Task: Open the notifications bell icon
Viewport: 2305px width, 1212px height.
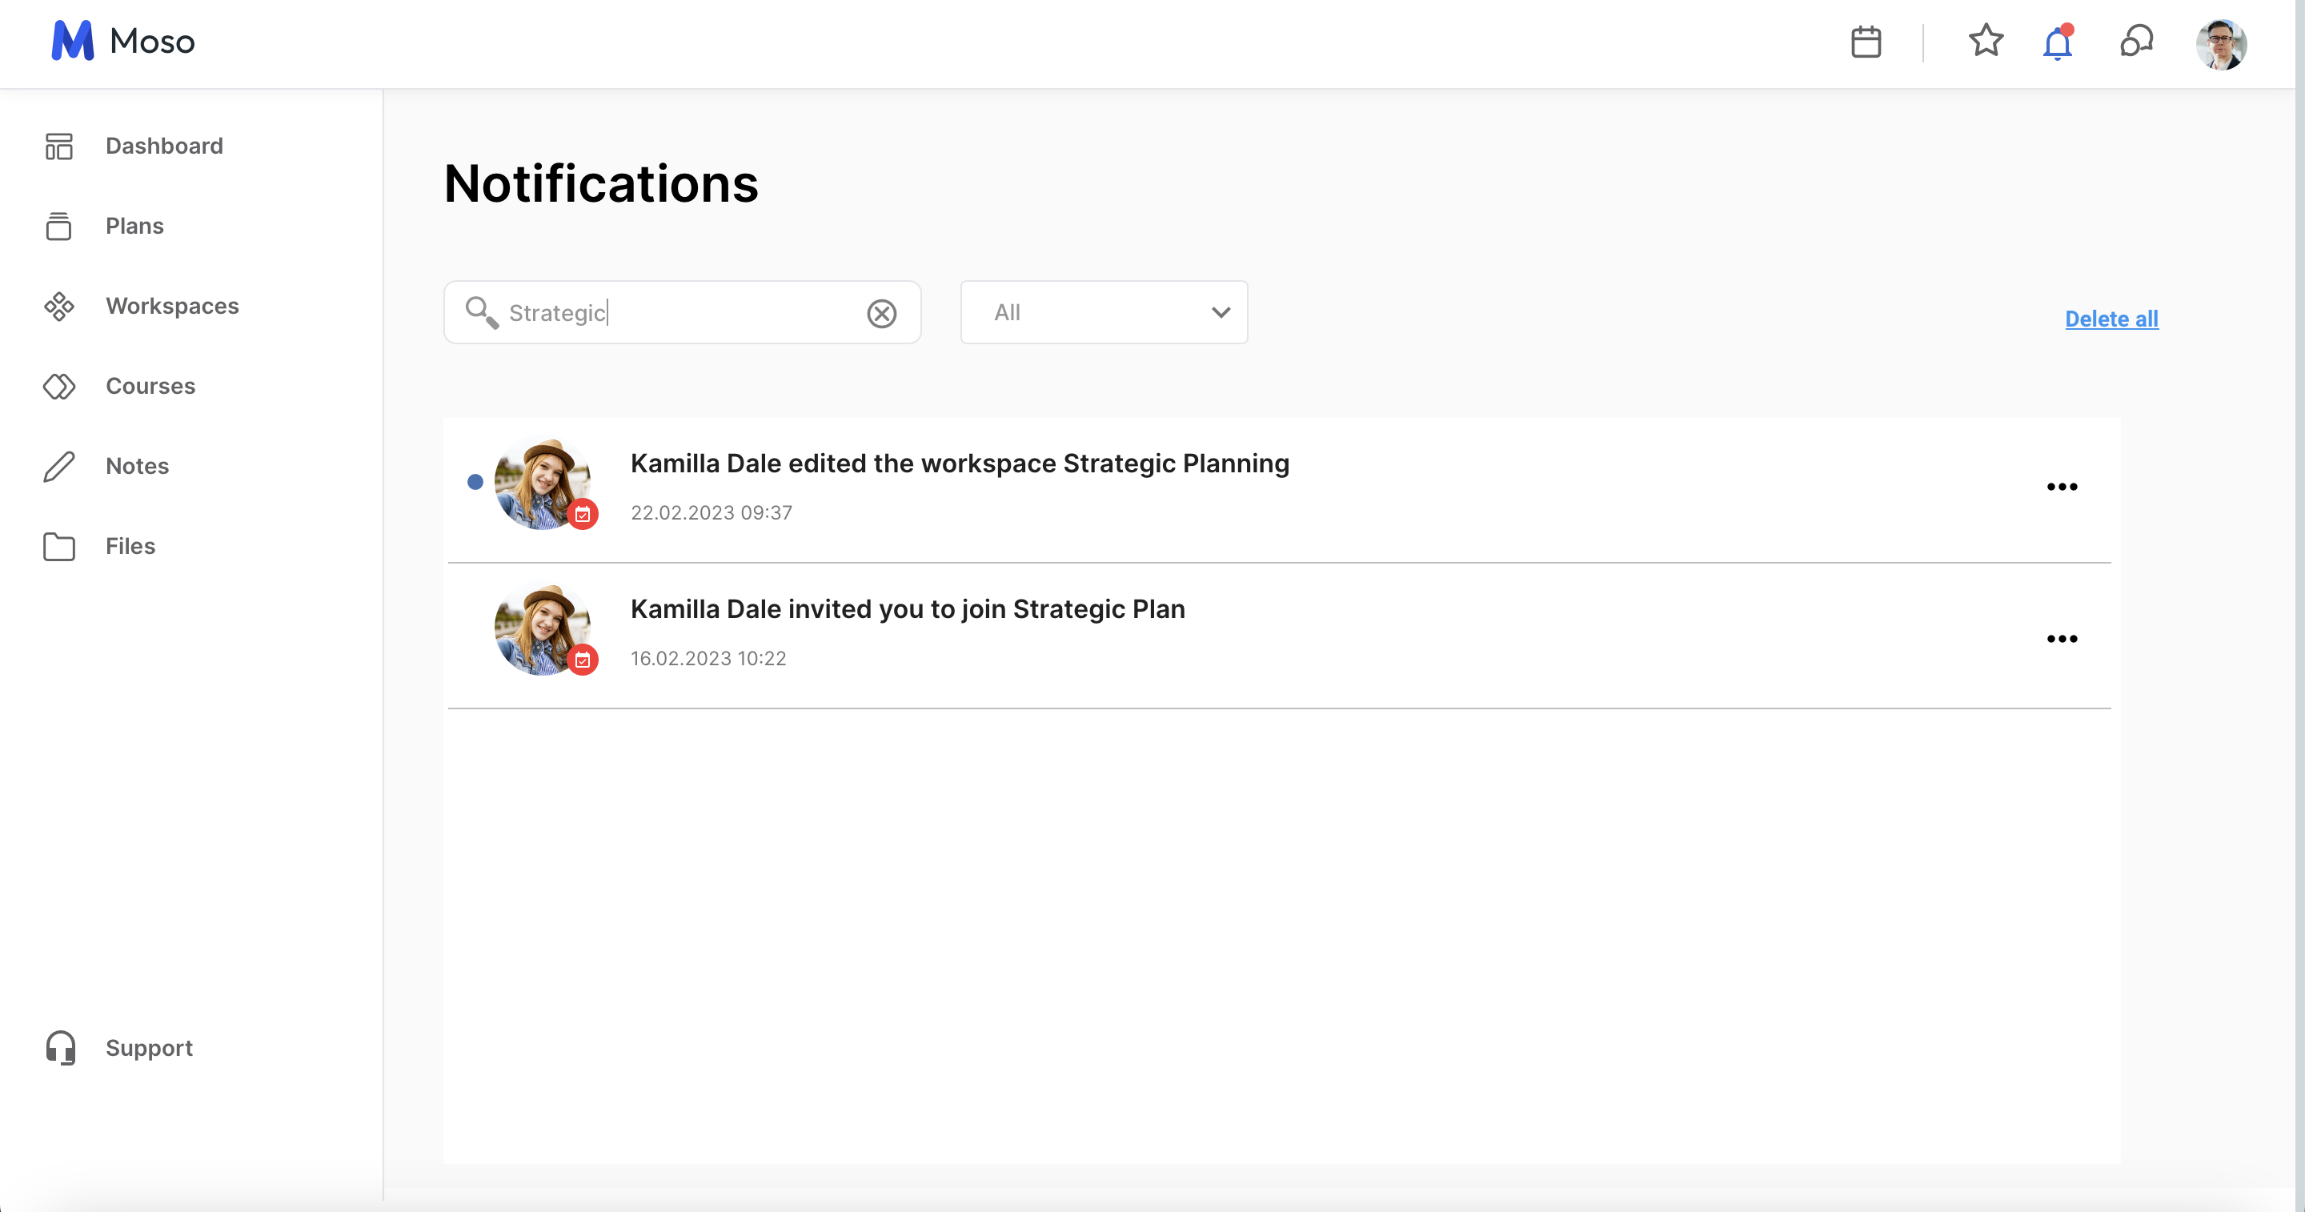Action: point(2057,43)
